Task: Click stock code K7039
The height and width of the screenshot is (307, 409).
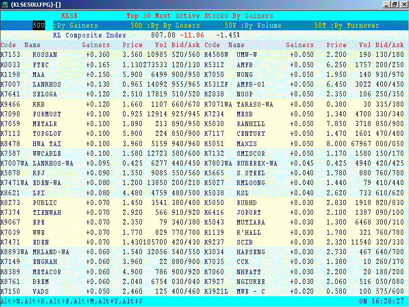Action: coord(10,232)
